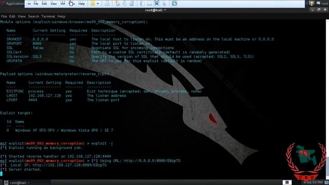Click 'Exploit running as background job.' line

click(41, 148)
